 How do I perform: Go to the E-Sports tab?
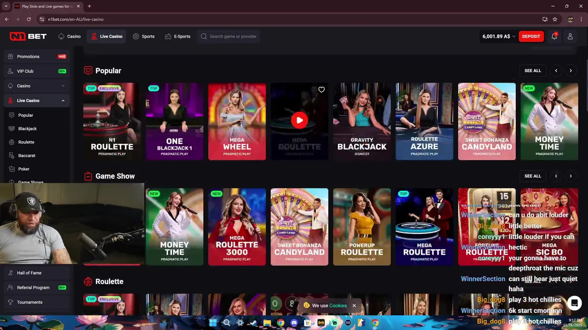177,36
